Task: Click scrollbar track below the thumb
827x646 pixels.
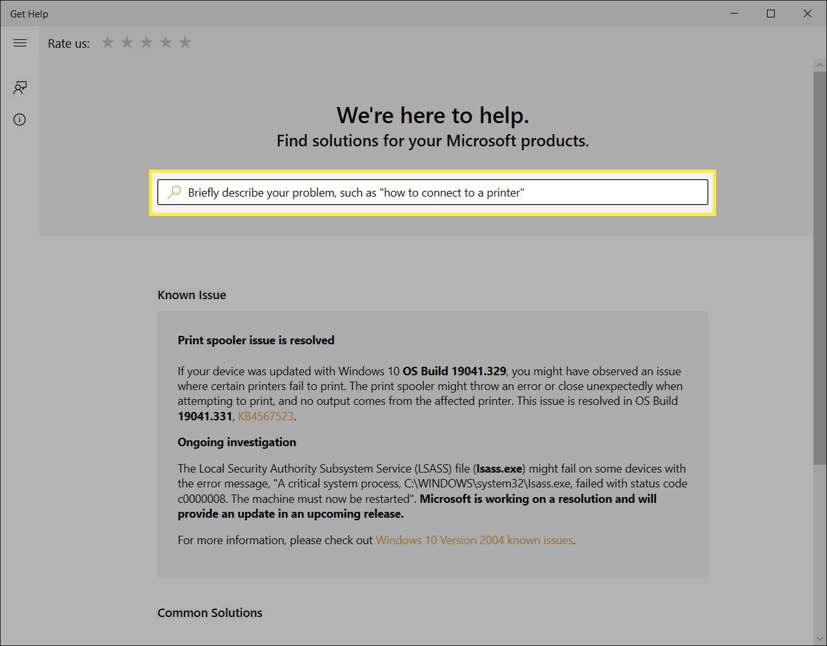Action: point(819,548)
